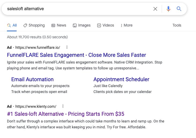Screen dimensions: 196x138
Task: Open FunnelFLARE Sales Engagement ad headline
Action: [76, 55]
